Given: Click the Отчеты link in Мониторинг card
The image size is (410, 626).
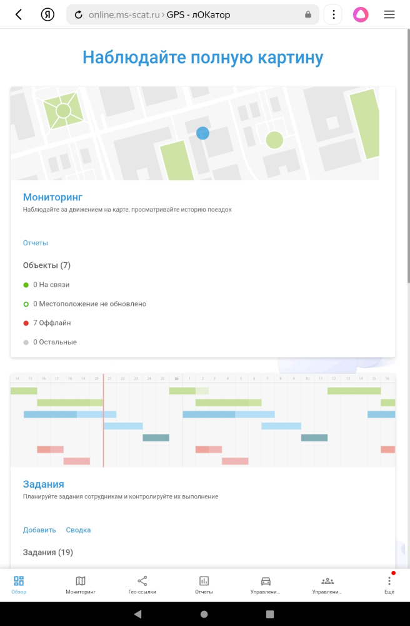Looking at the screenshot, I should tap(36, 243).
